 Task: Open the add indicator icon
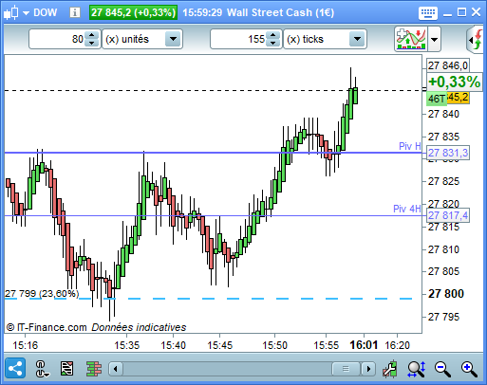pyautogui.click(x=411, y=39)
